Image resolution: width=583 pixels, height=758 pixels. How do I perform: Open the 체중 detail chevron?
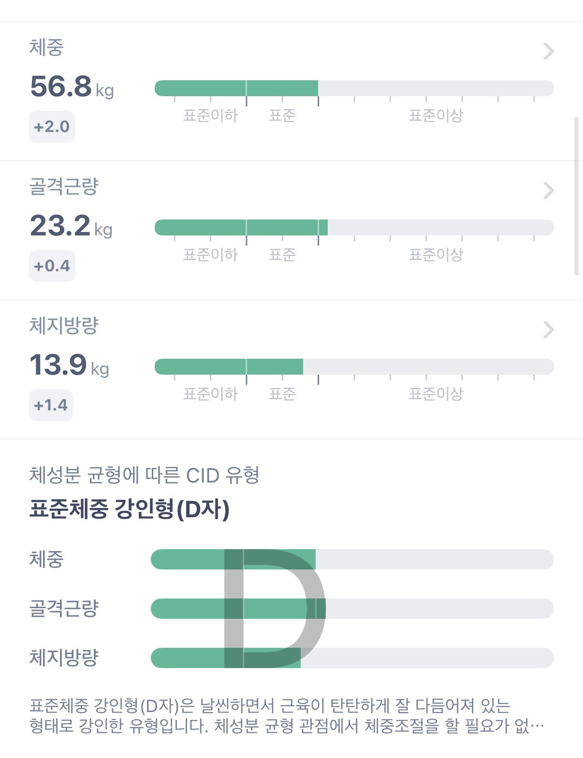coord(548,51)
